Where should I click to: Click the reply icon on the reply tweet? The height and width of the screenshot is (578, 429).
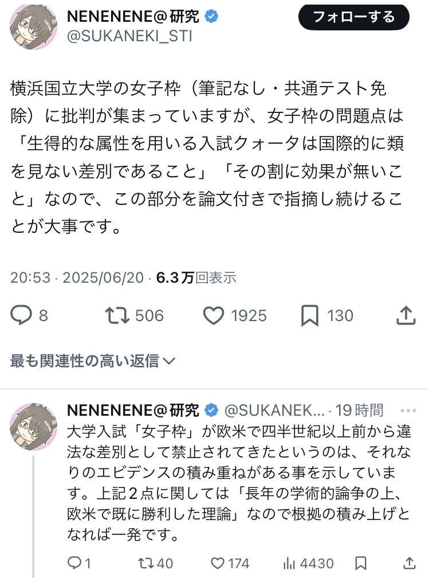(x=75, y=563)
